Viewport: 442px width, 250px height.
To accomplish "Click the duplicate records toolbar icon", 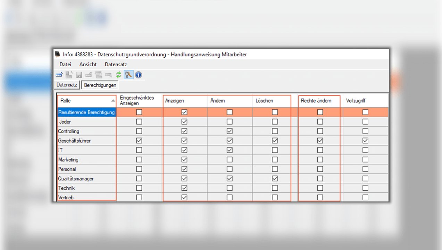I will tap(99, 75).
